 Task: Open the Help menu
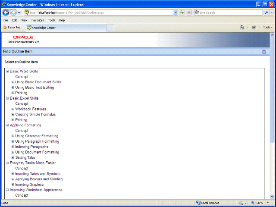click(x=62, y=20)
